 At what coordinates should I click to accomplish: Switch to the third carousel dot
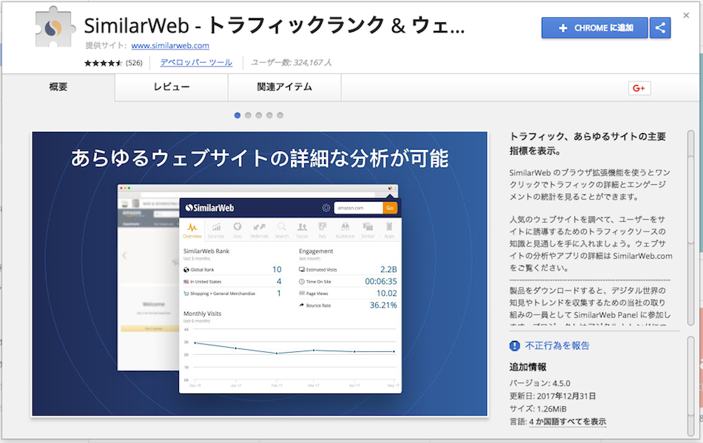click(259, 115)
